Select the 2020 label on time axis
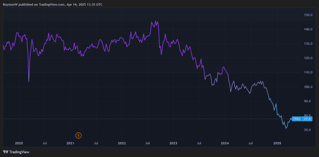This screenshot has width=319, height=157. 19,143
